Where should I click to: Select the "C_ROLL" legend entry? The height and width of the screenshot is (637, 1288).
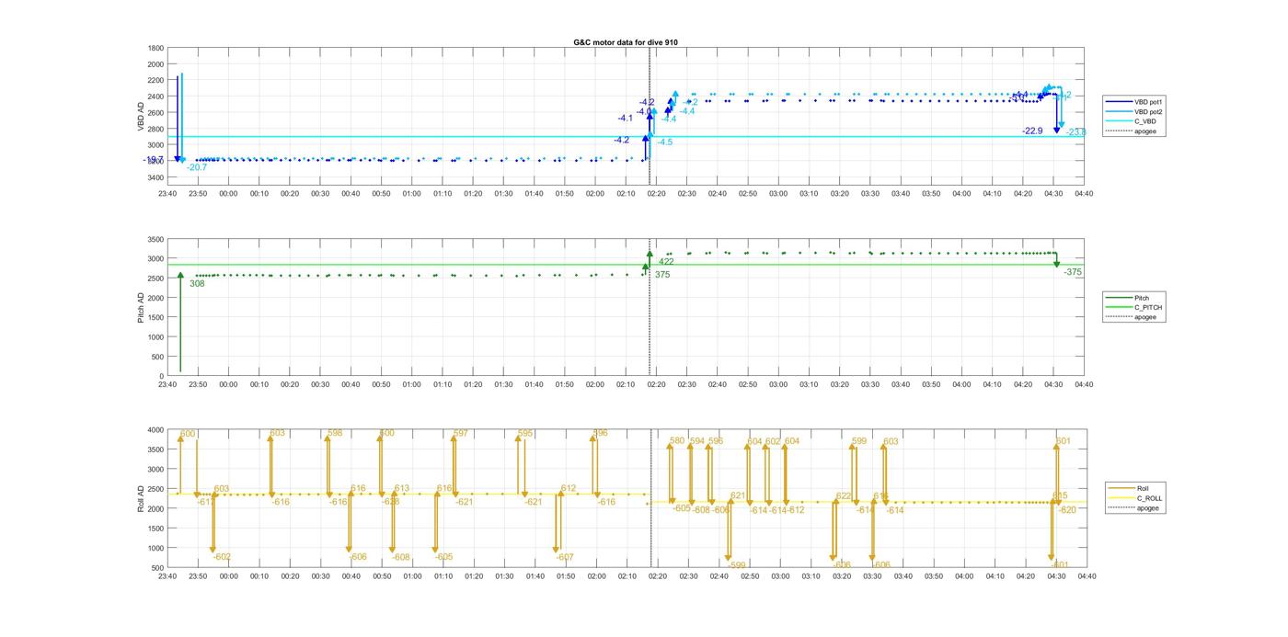(x=1149, y=498)
